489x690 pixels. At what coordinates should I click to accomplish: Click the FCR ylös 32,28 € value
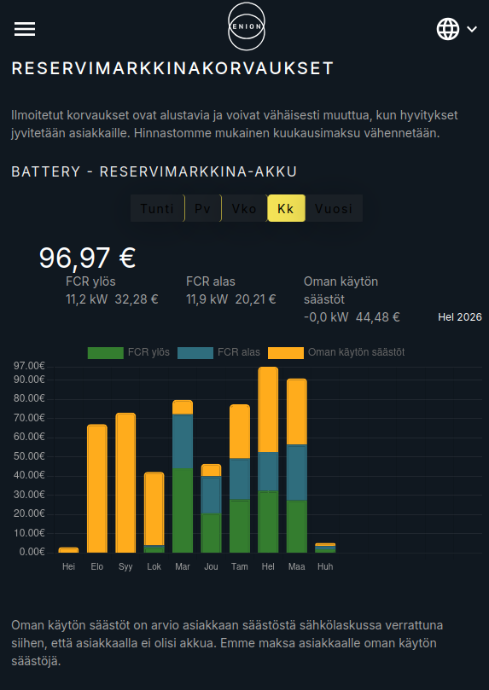(x=137, y=299)
